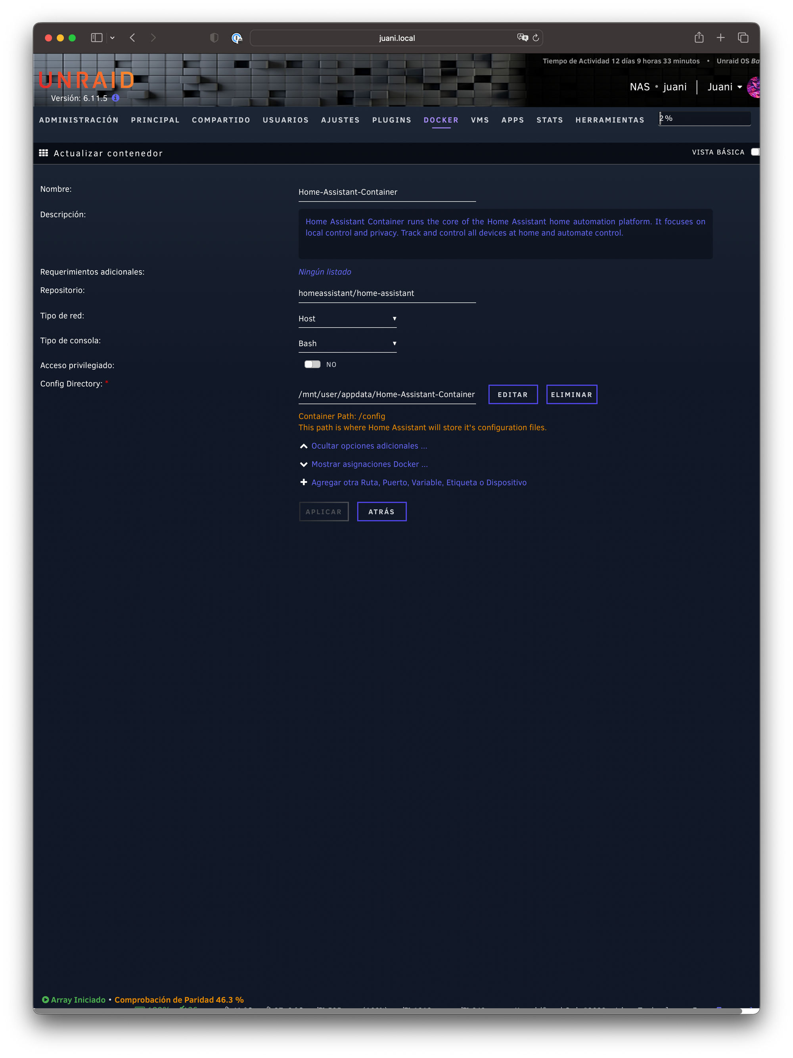
Task: Click the grid icon beside Actualizar contenedor
Action: point(44,153)
